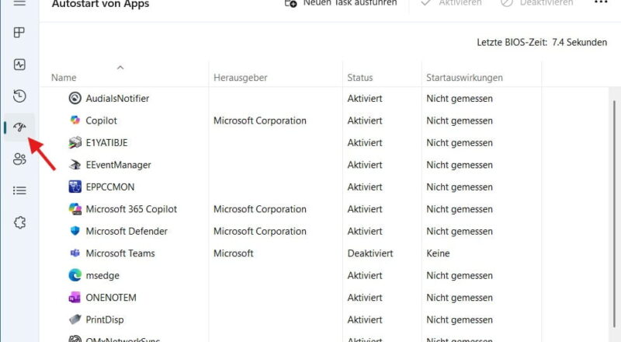Click the AudialsNotifier app icon
The image size is (621, 342).
[75, 98]
